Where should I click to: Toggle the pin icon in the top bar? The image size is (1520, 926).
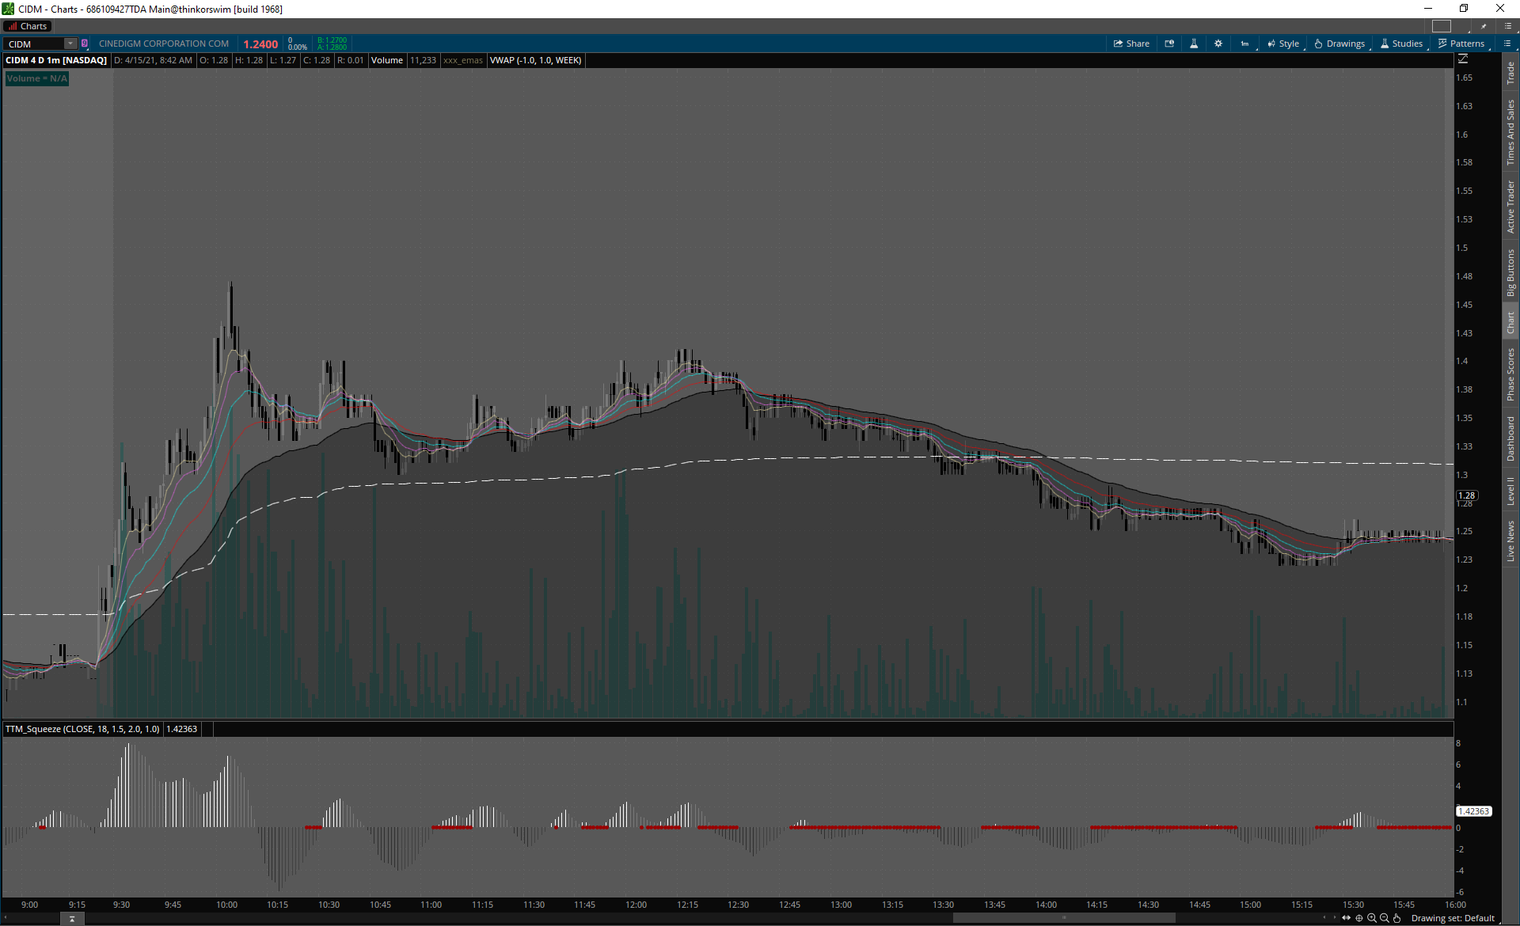pos(1484,26)
